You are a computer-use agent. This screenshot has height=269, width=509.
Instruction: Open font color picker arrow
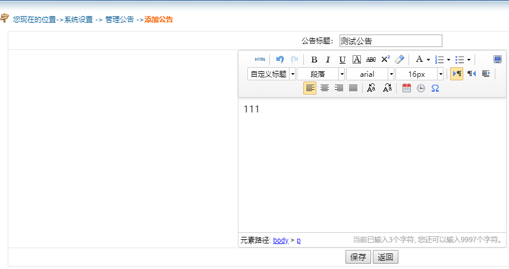[x=428, y=60]
